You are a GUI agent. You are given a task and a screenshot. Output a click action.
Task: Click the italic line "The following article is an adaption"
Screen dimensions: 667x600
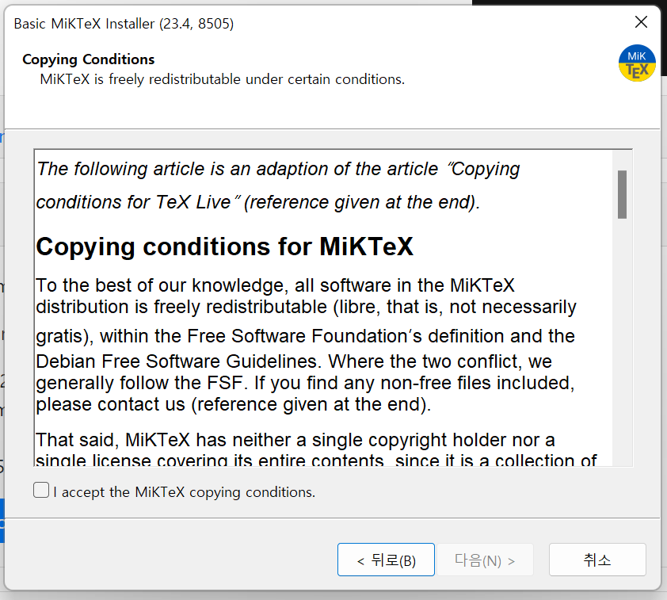pyautogui.click(x=278, y=170)
